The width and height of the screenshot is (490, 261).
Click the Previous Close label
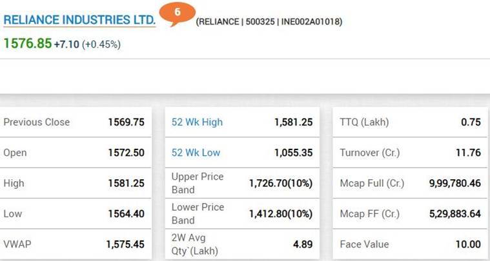37,122
